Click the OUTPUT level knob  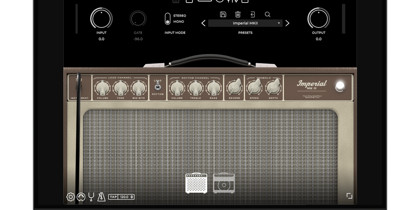click(x=318, y=19)
